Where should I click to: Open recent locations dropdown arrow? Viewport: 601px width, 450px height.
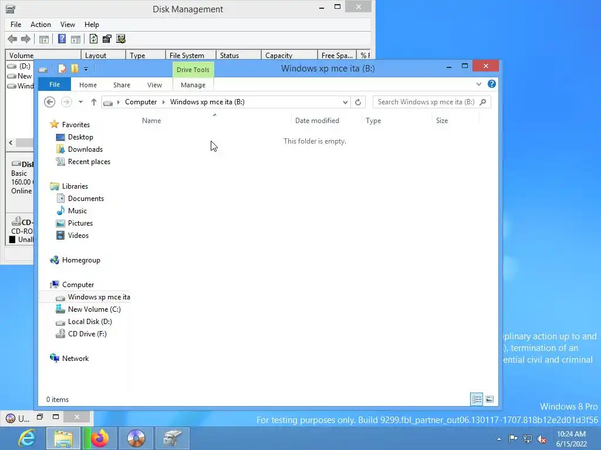80,102
